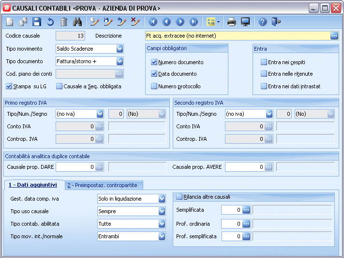
Task: Expand the Tipo documento combo box
Action: [x=120, y=61]
